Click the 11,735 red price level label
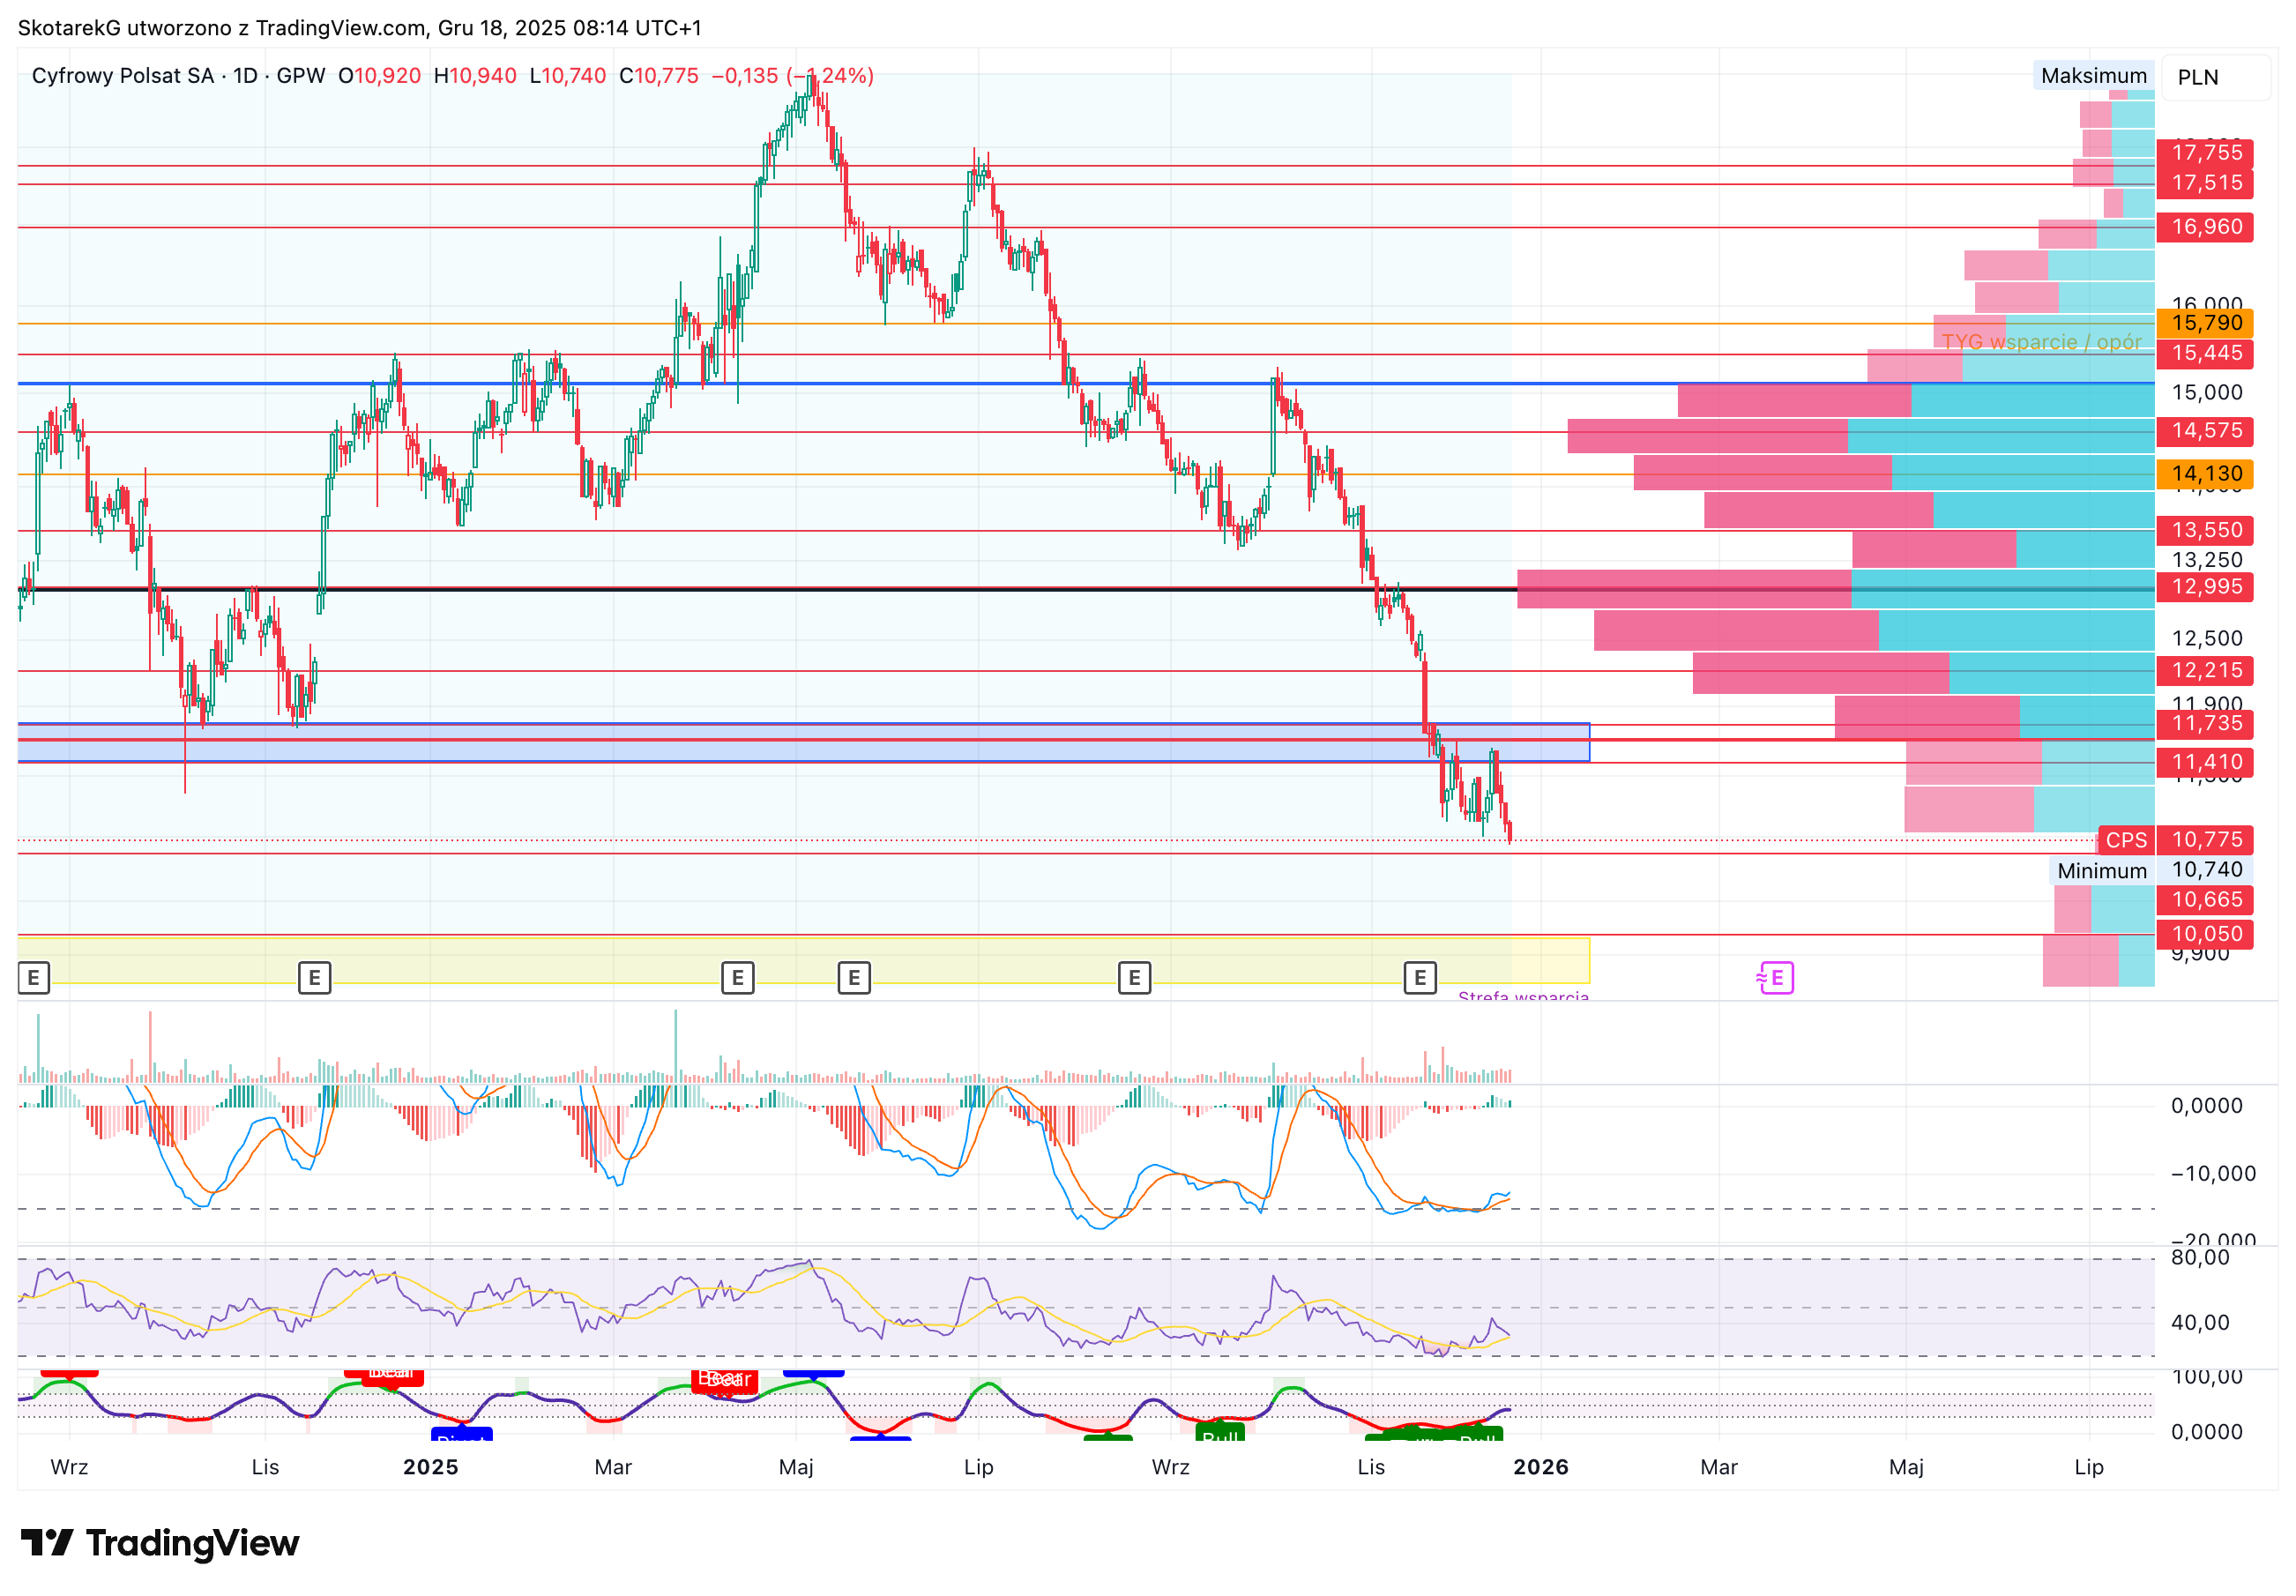The image size is (2296, 1596). (x=2206, y=724)
